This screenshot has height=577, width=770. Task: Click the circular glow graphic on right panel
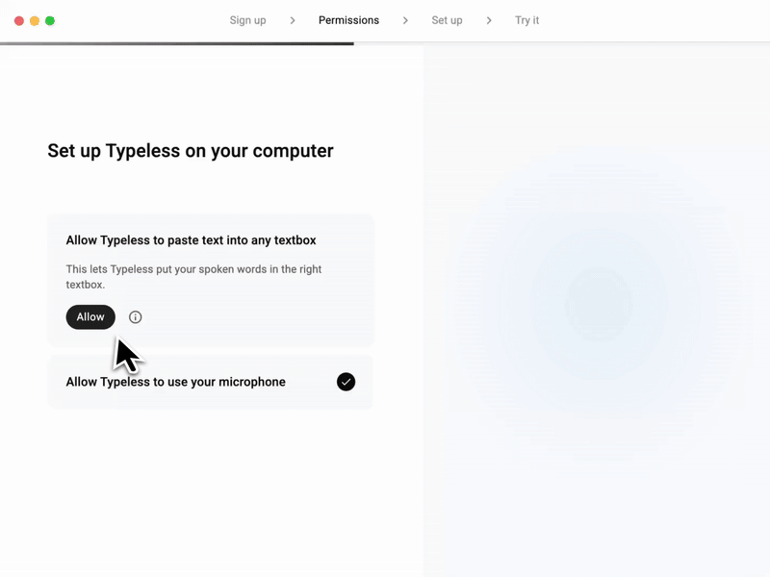(x=599, y=303)
